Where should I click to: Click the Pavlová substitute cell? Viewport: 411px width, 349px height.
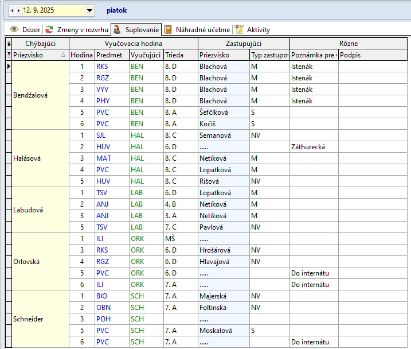pyautogui.click(x=224, y=227)
